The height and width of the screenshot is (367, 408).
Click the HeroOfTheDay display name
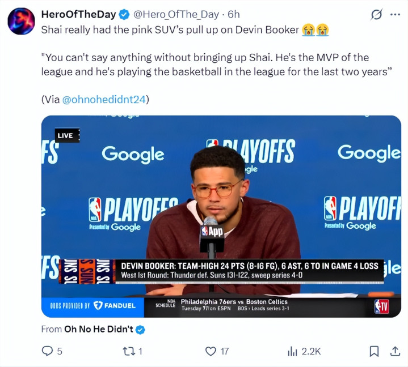point(77,14)
